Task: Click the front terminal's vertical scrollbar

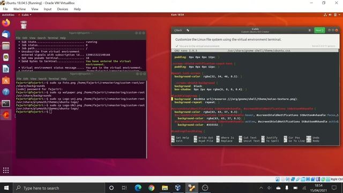Action: 146,119
